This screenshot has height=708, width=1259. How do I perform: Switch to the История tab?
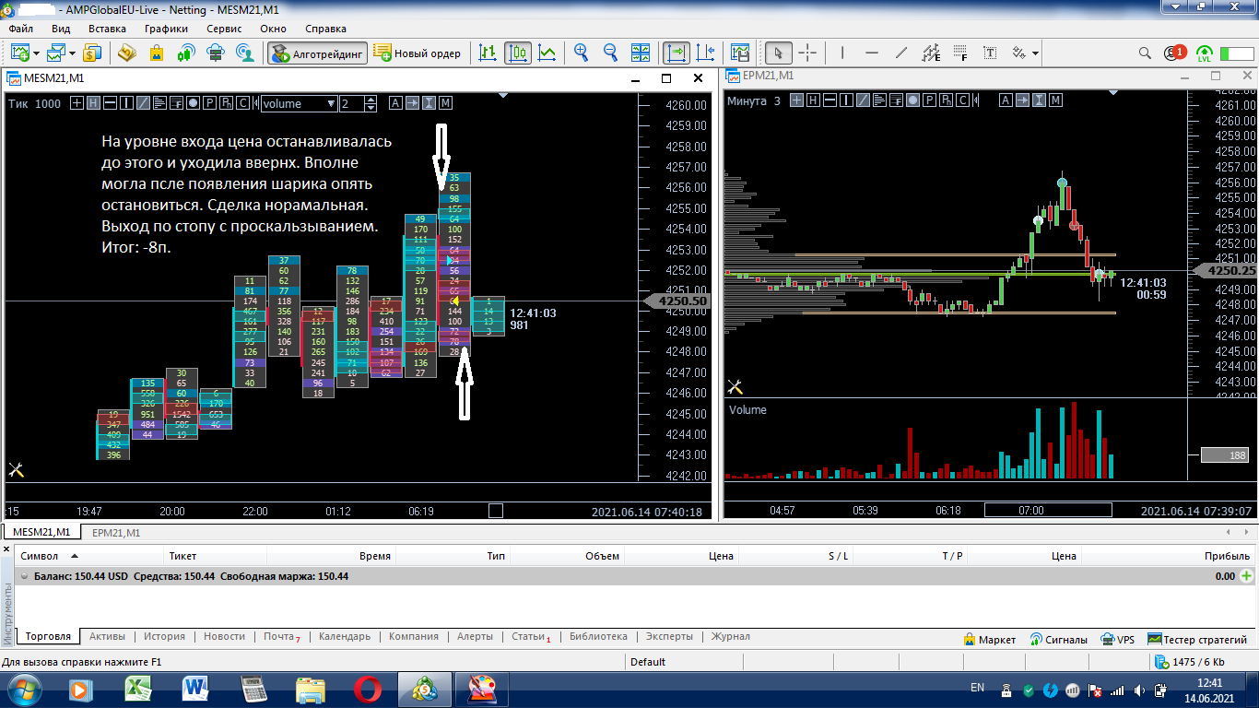pos(164,636)
